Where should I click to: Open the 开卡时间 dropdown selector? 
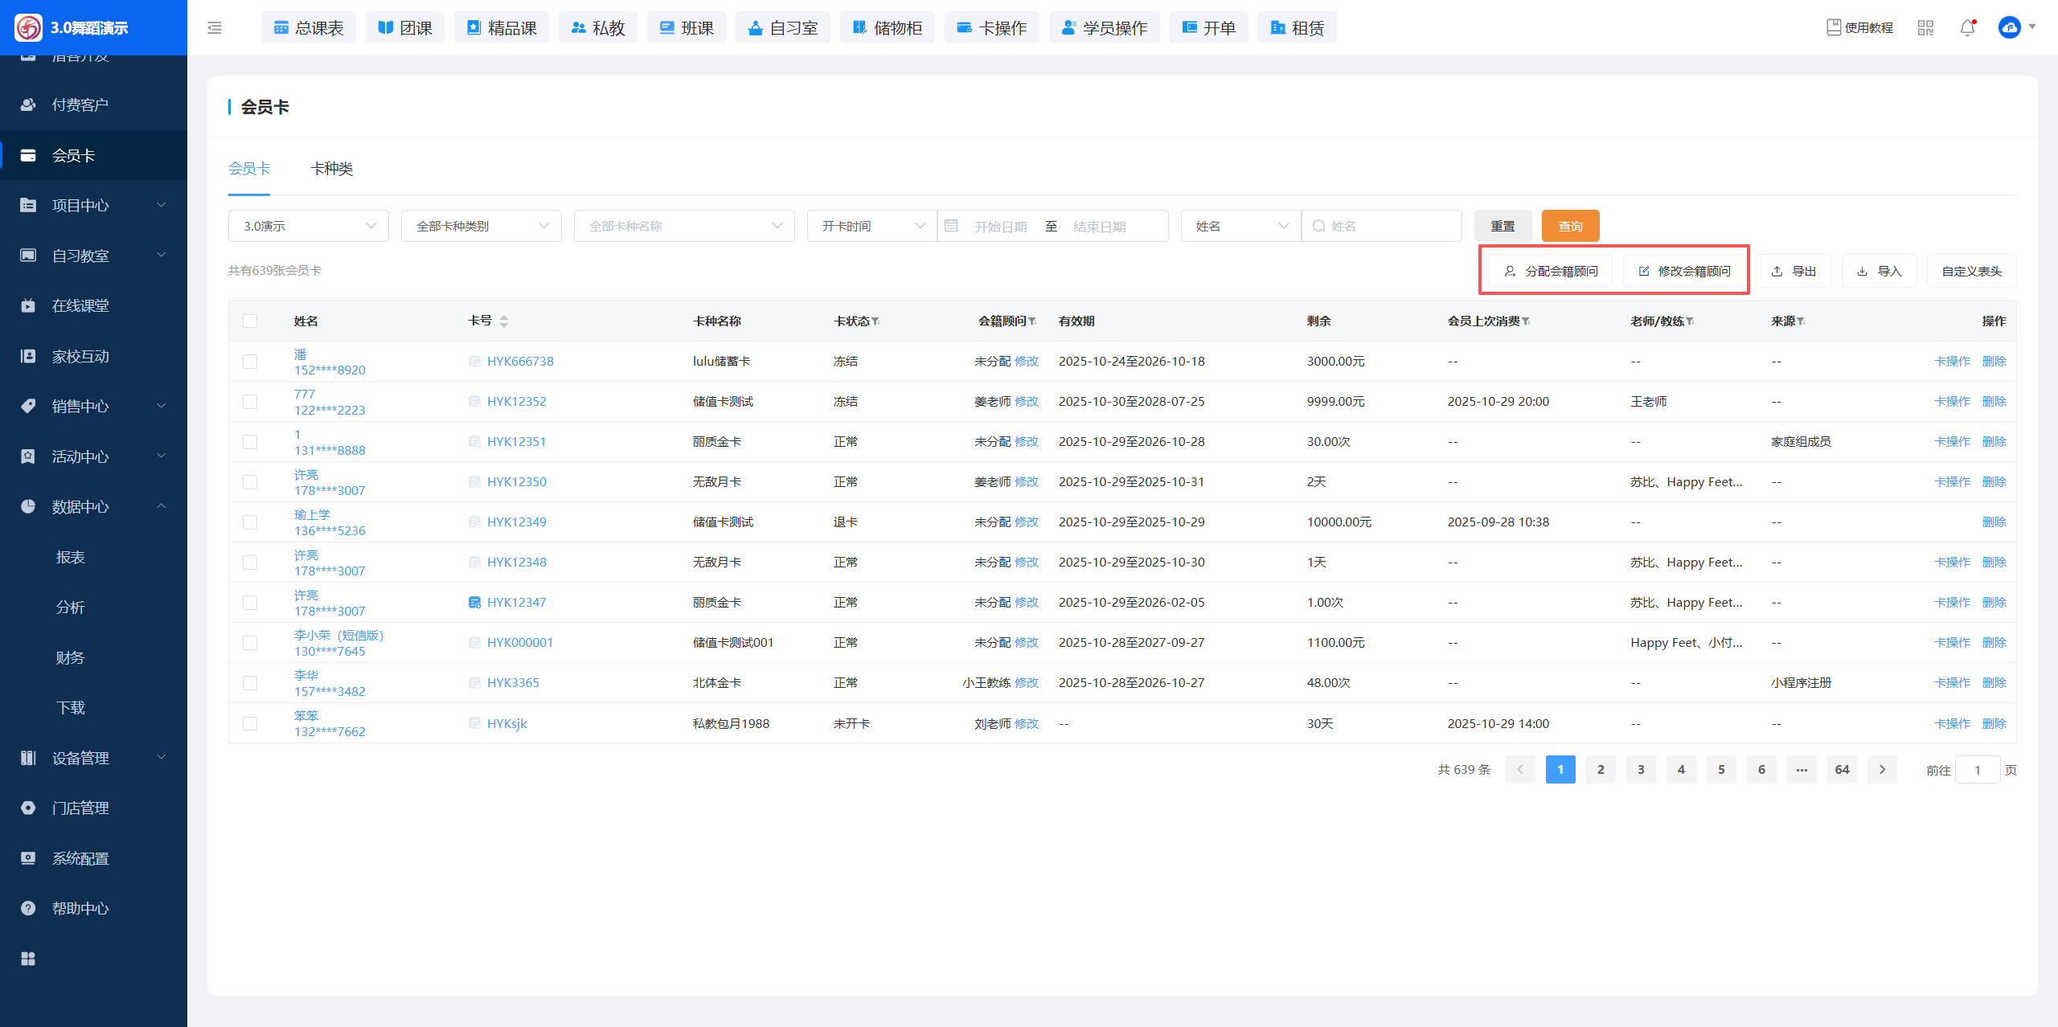871,227
